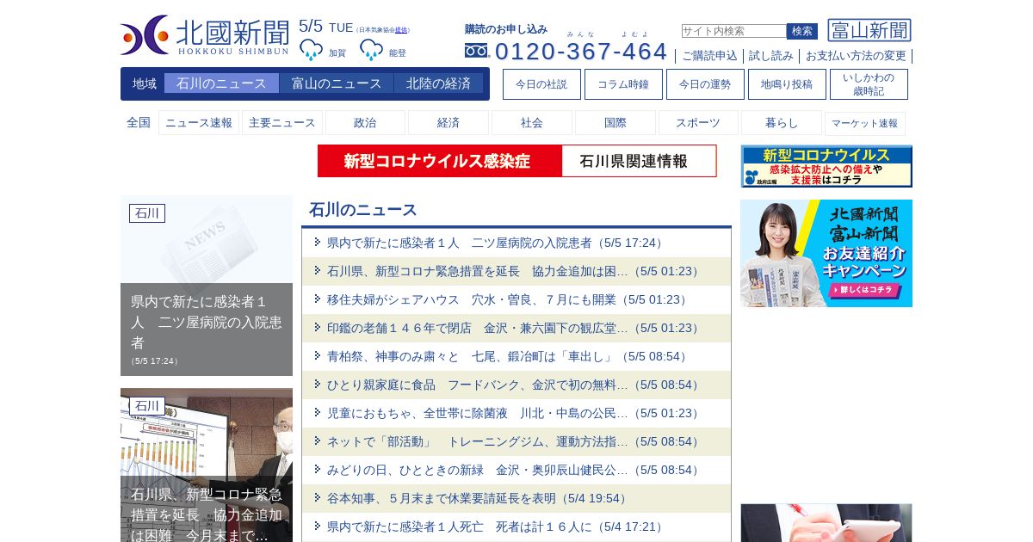Go to 暮らし menu item
This screenshot has height=542, width=1033.
(x=782, y=123)
